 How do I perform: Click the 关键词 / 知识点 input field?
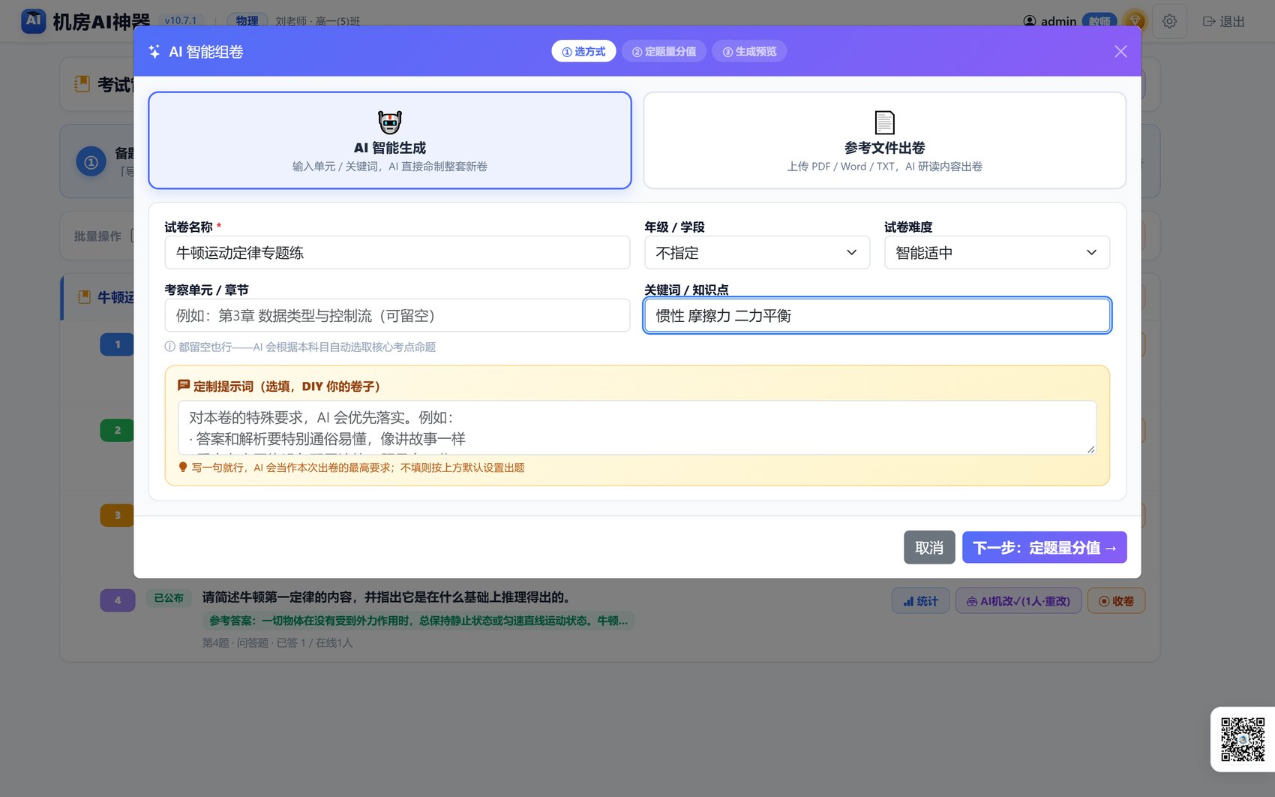click(x=877, y=315)
